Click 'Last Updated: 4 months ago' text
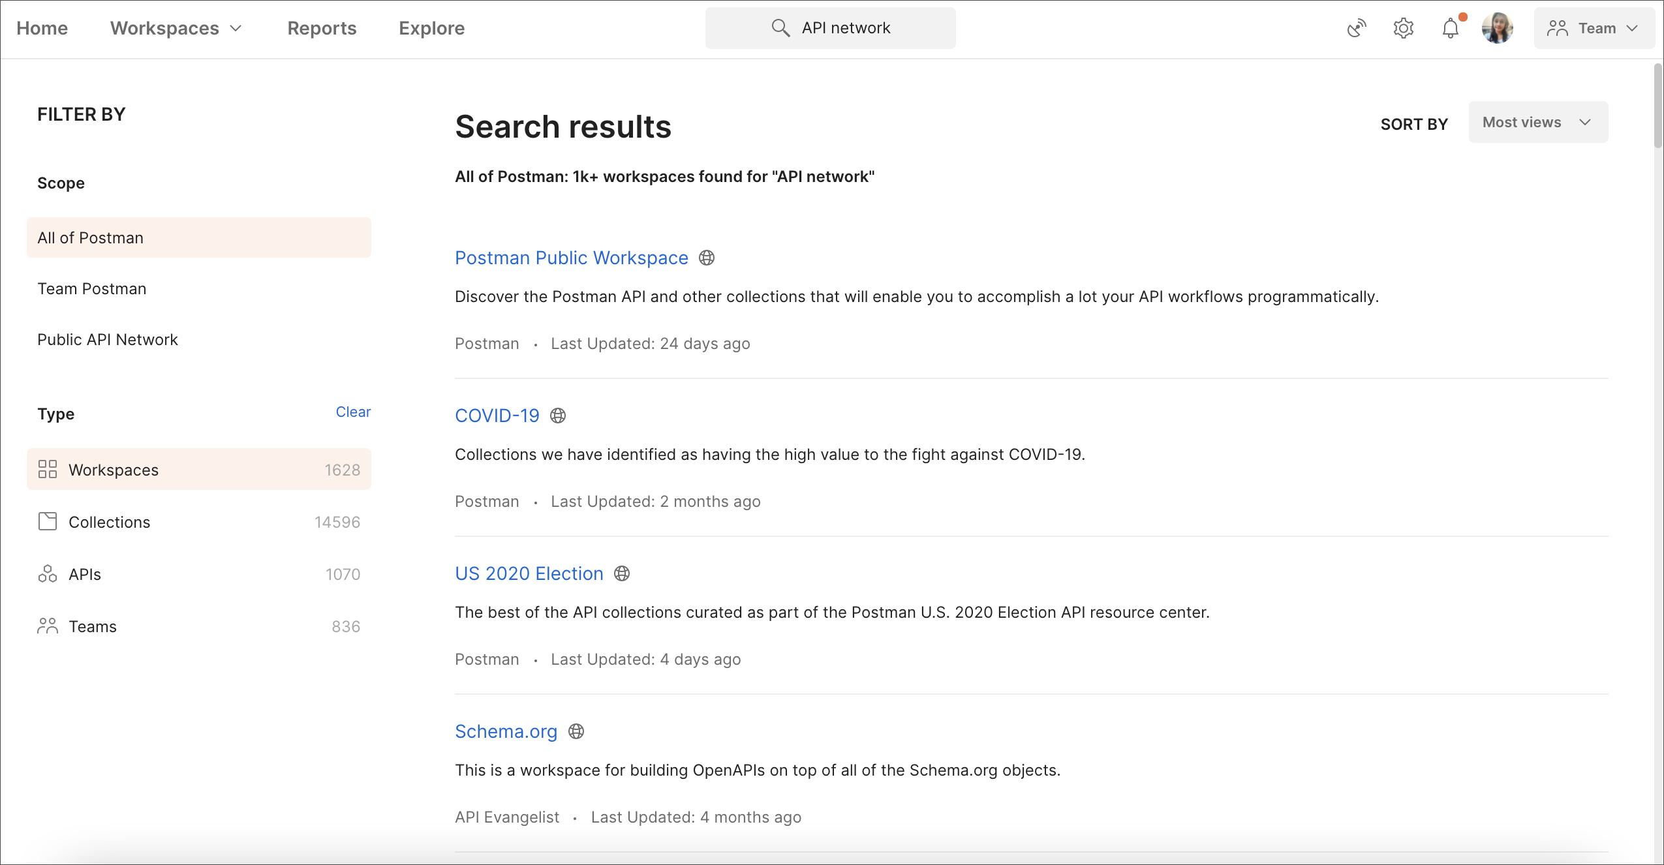The image size is (1664, 865). (x=696, y=817)
